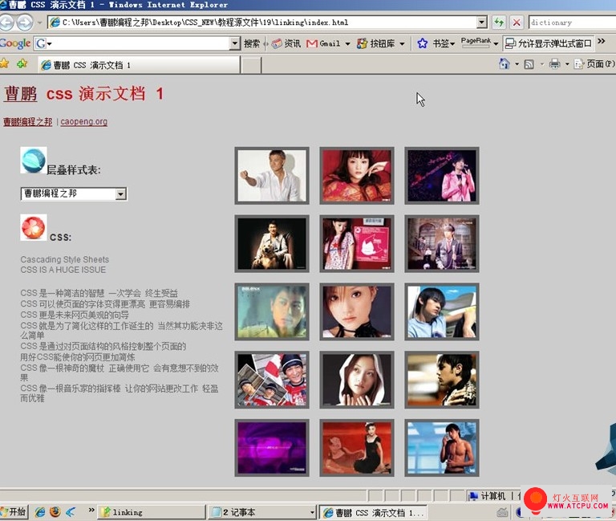Click the purple abstract thumbnail
The width and height of the screenshot is (616, 521).
point(272,448)
